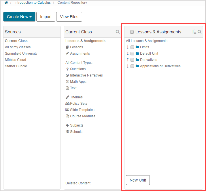This screenshot has width=206, height=191.
Task: Click the New Unit button
Action: pos(138,180)
